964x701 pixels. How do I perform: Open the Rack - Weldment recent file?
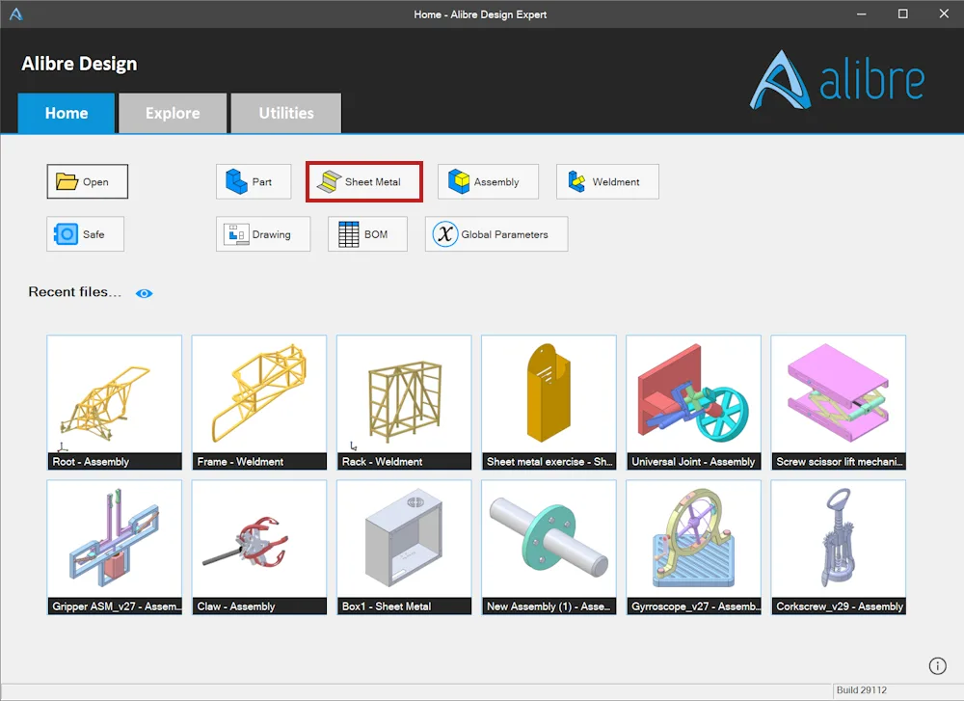(404, 403)
